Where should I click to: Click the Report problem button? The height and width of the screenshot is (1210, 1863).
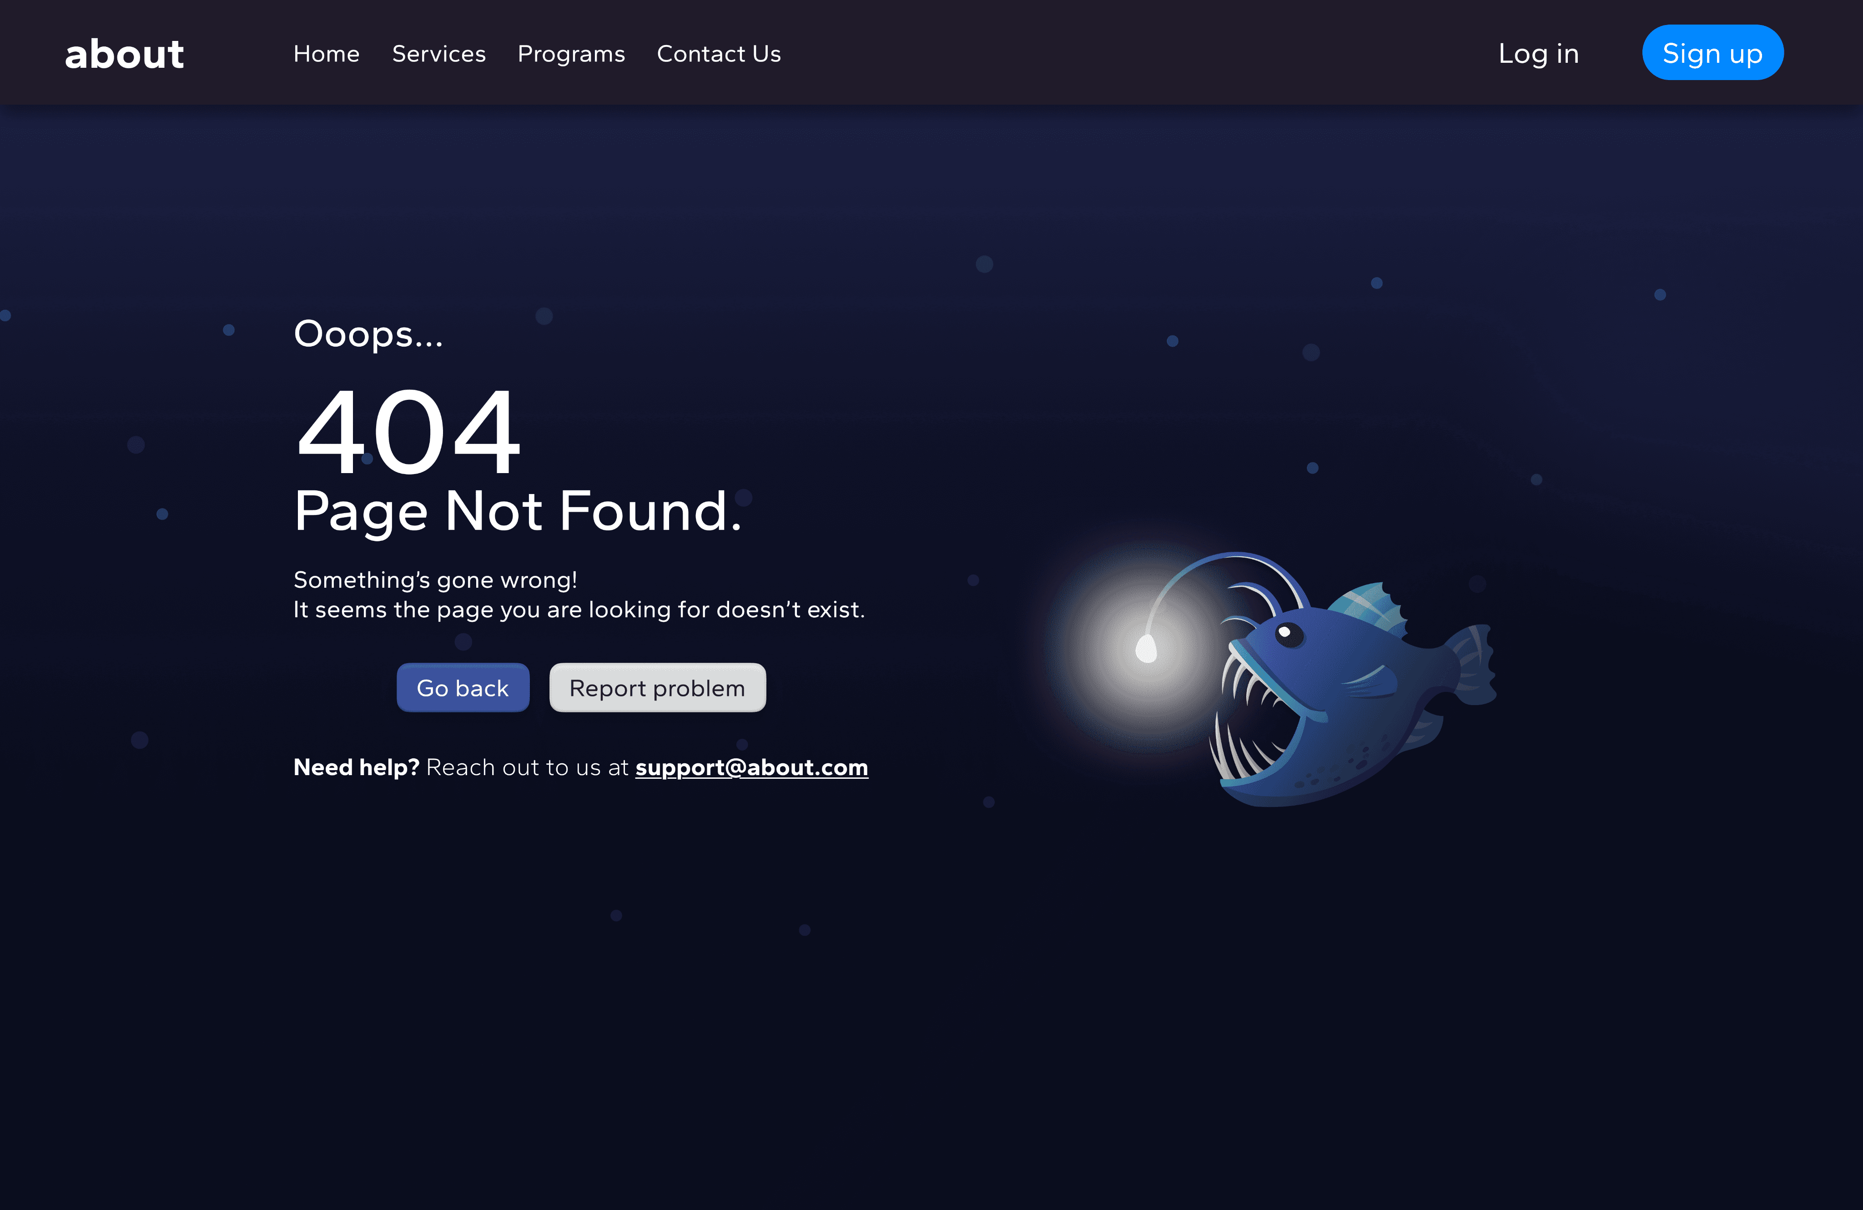657,688
